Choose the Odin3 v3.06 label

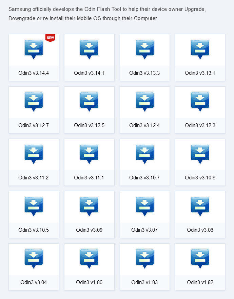pyautogui.click(x=200, y=230)
